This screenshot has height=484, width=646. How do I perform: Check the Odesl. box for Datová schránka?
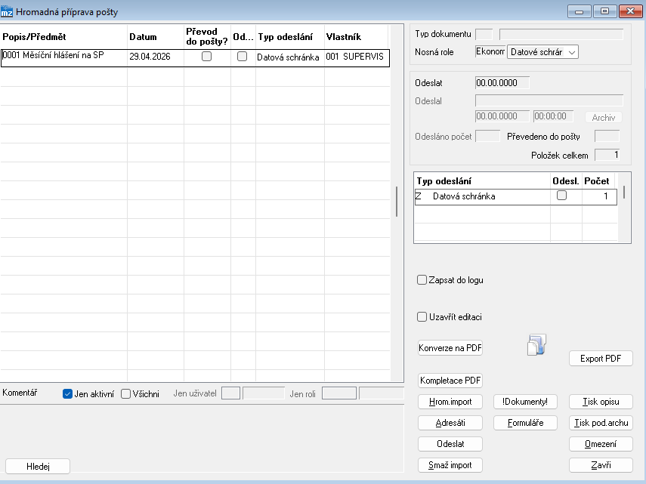(561, 196)
